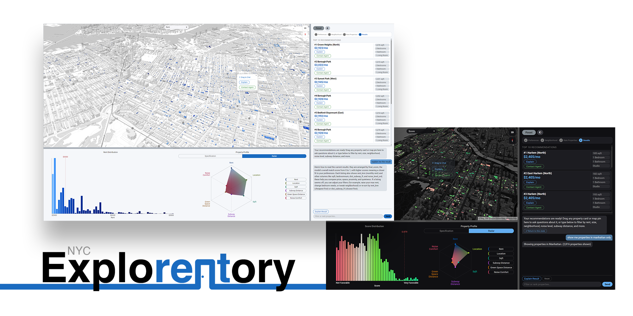This screenshot has height=316, width=633.
Task: Select Radar tab in light Property Profile
Action: pos(274,156)
